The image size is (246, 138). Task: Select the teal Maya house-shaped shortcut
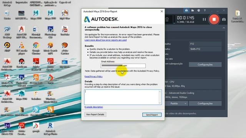22,95
